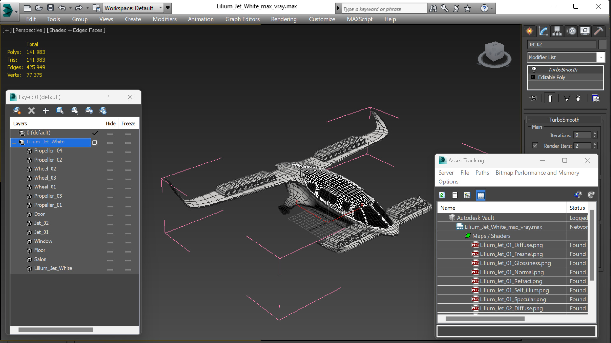Toggle Hide for Propeller_04 object
Viewport: 611px width, 343px height.
coord(110,152)
